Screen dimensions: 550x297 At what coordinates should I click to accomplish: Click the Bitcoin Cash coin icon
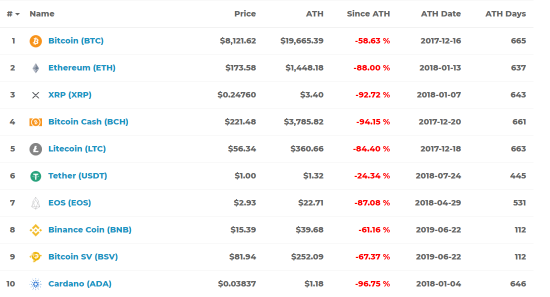[35, 121]
